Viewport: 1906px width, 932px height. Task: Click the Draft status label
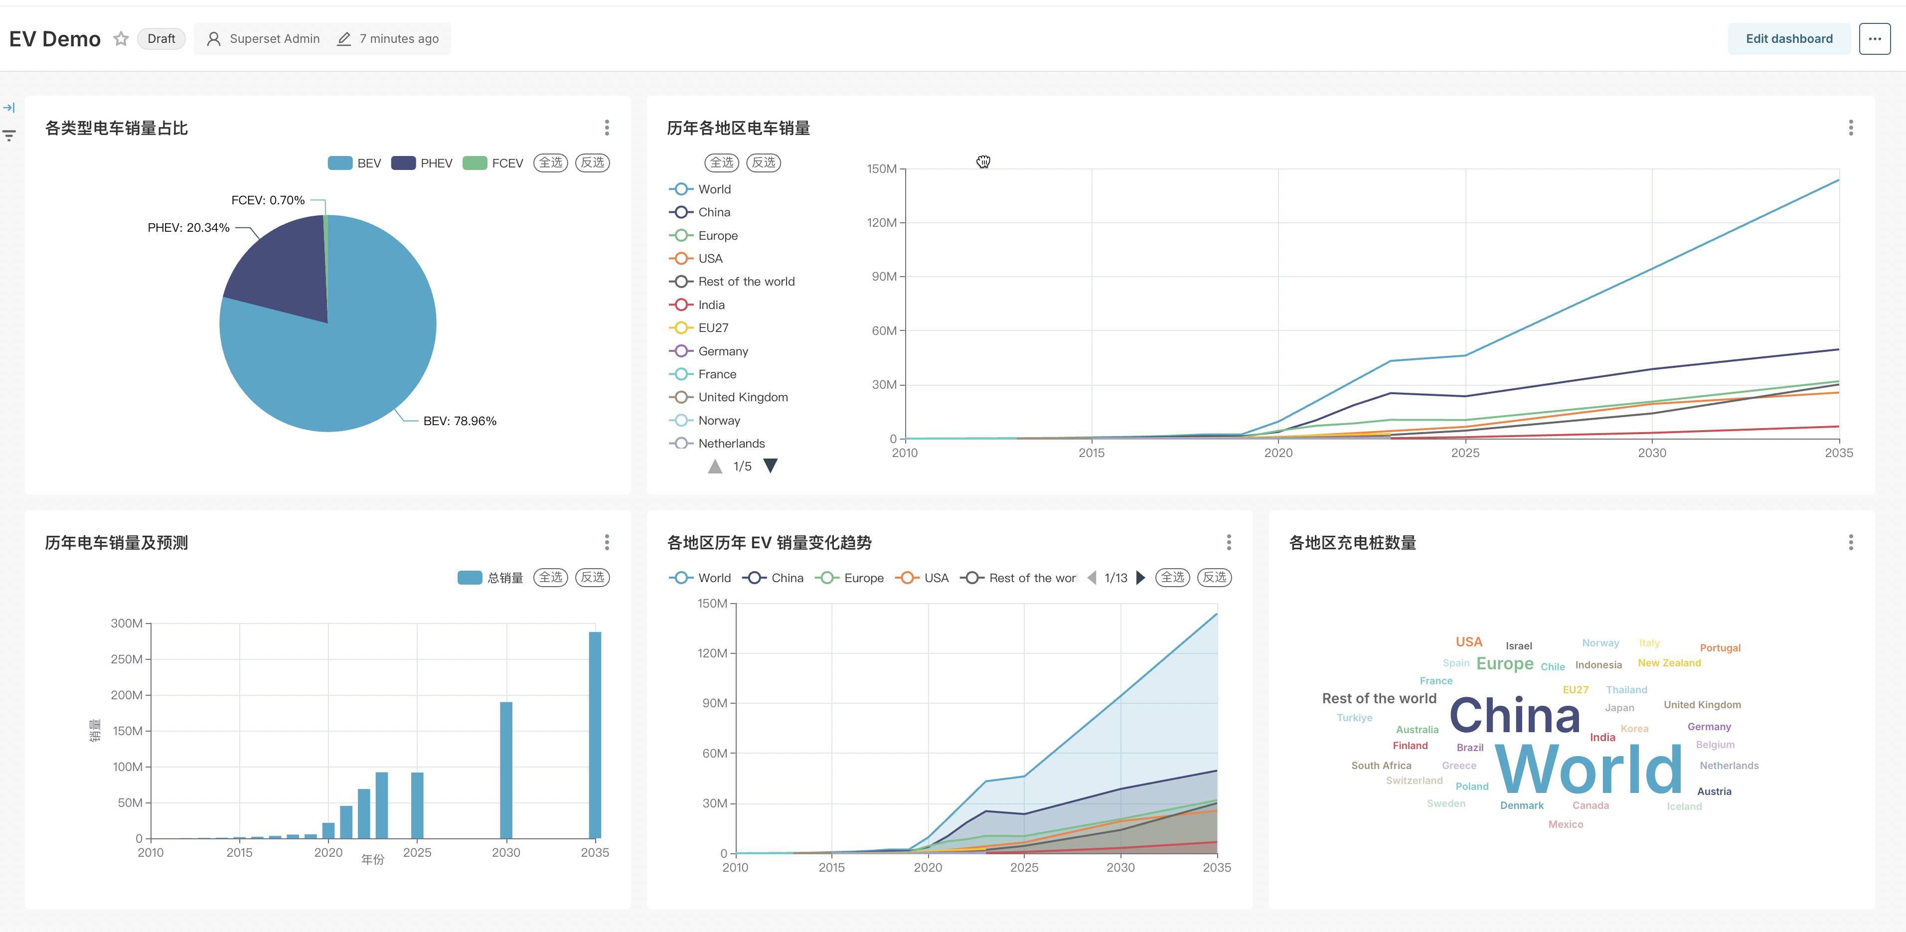pyautogui.click(x=160, y=38)
